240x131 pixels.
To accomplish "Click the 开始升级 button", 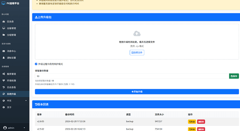I will (137, 92).
